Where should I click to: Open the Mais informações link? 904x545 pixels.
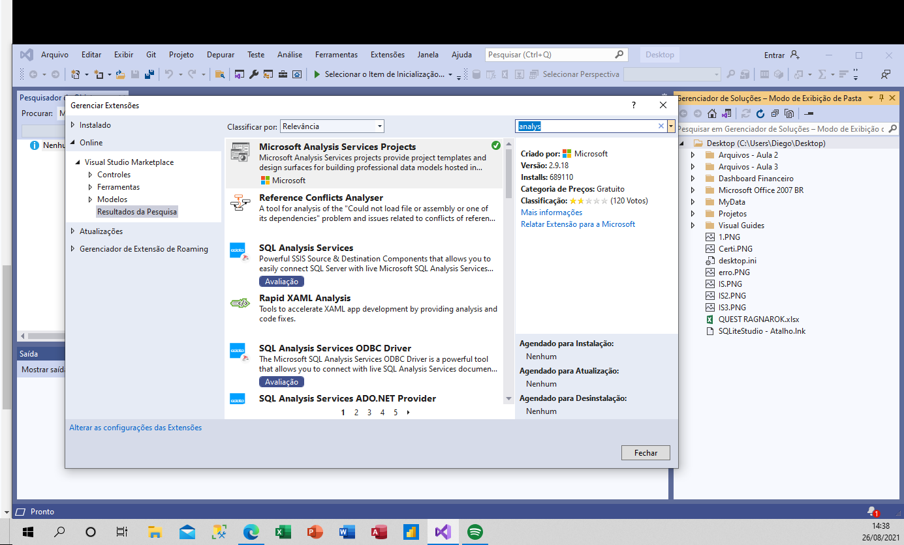pyautogui.click(x=552, y=213)
